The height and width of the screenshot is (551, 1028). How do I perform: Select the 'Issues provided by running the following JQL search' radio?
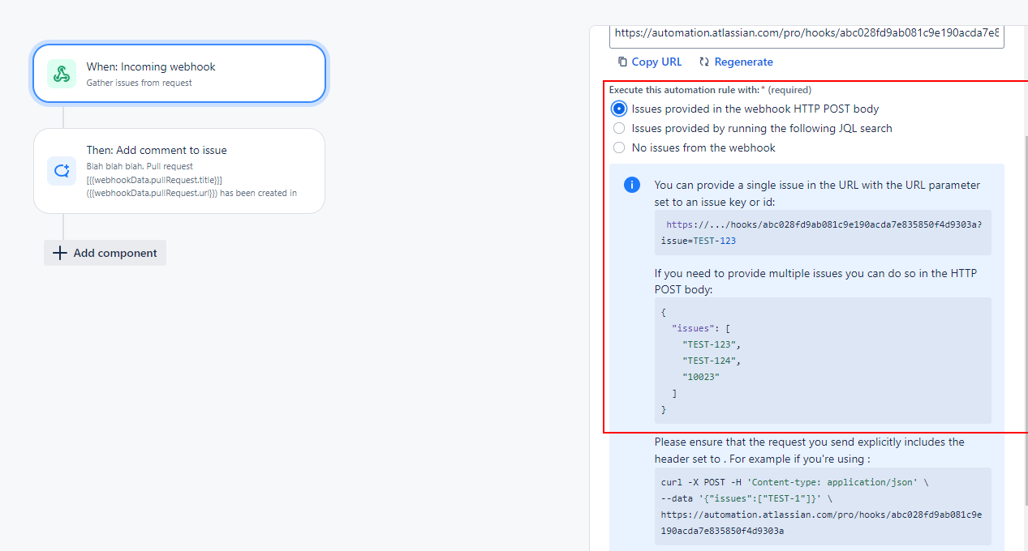tap(619, 127)
